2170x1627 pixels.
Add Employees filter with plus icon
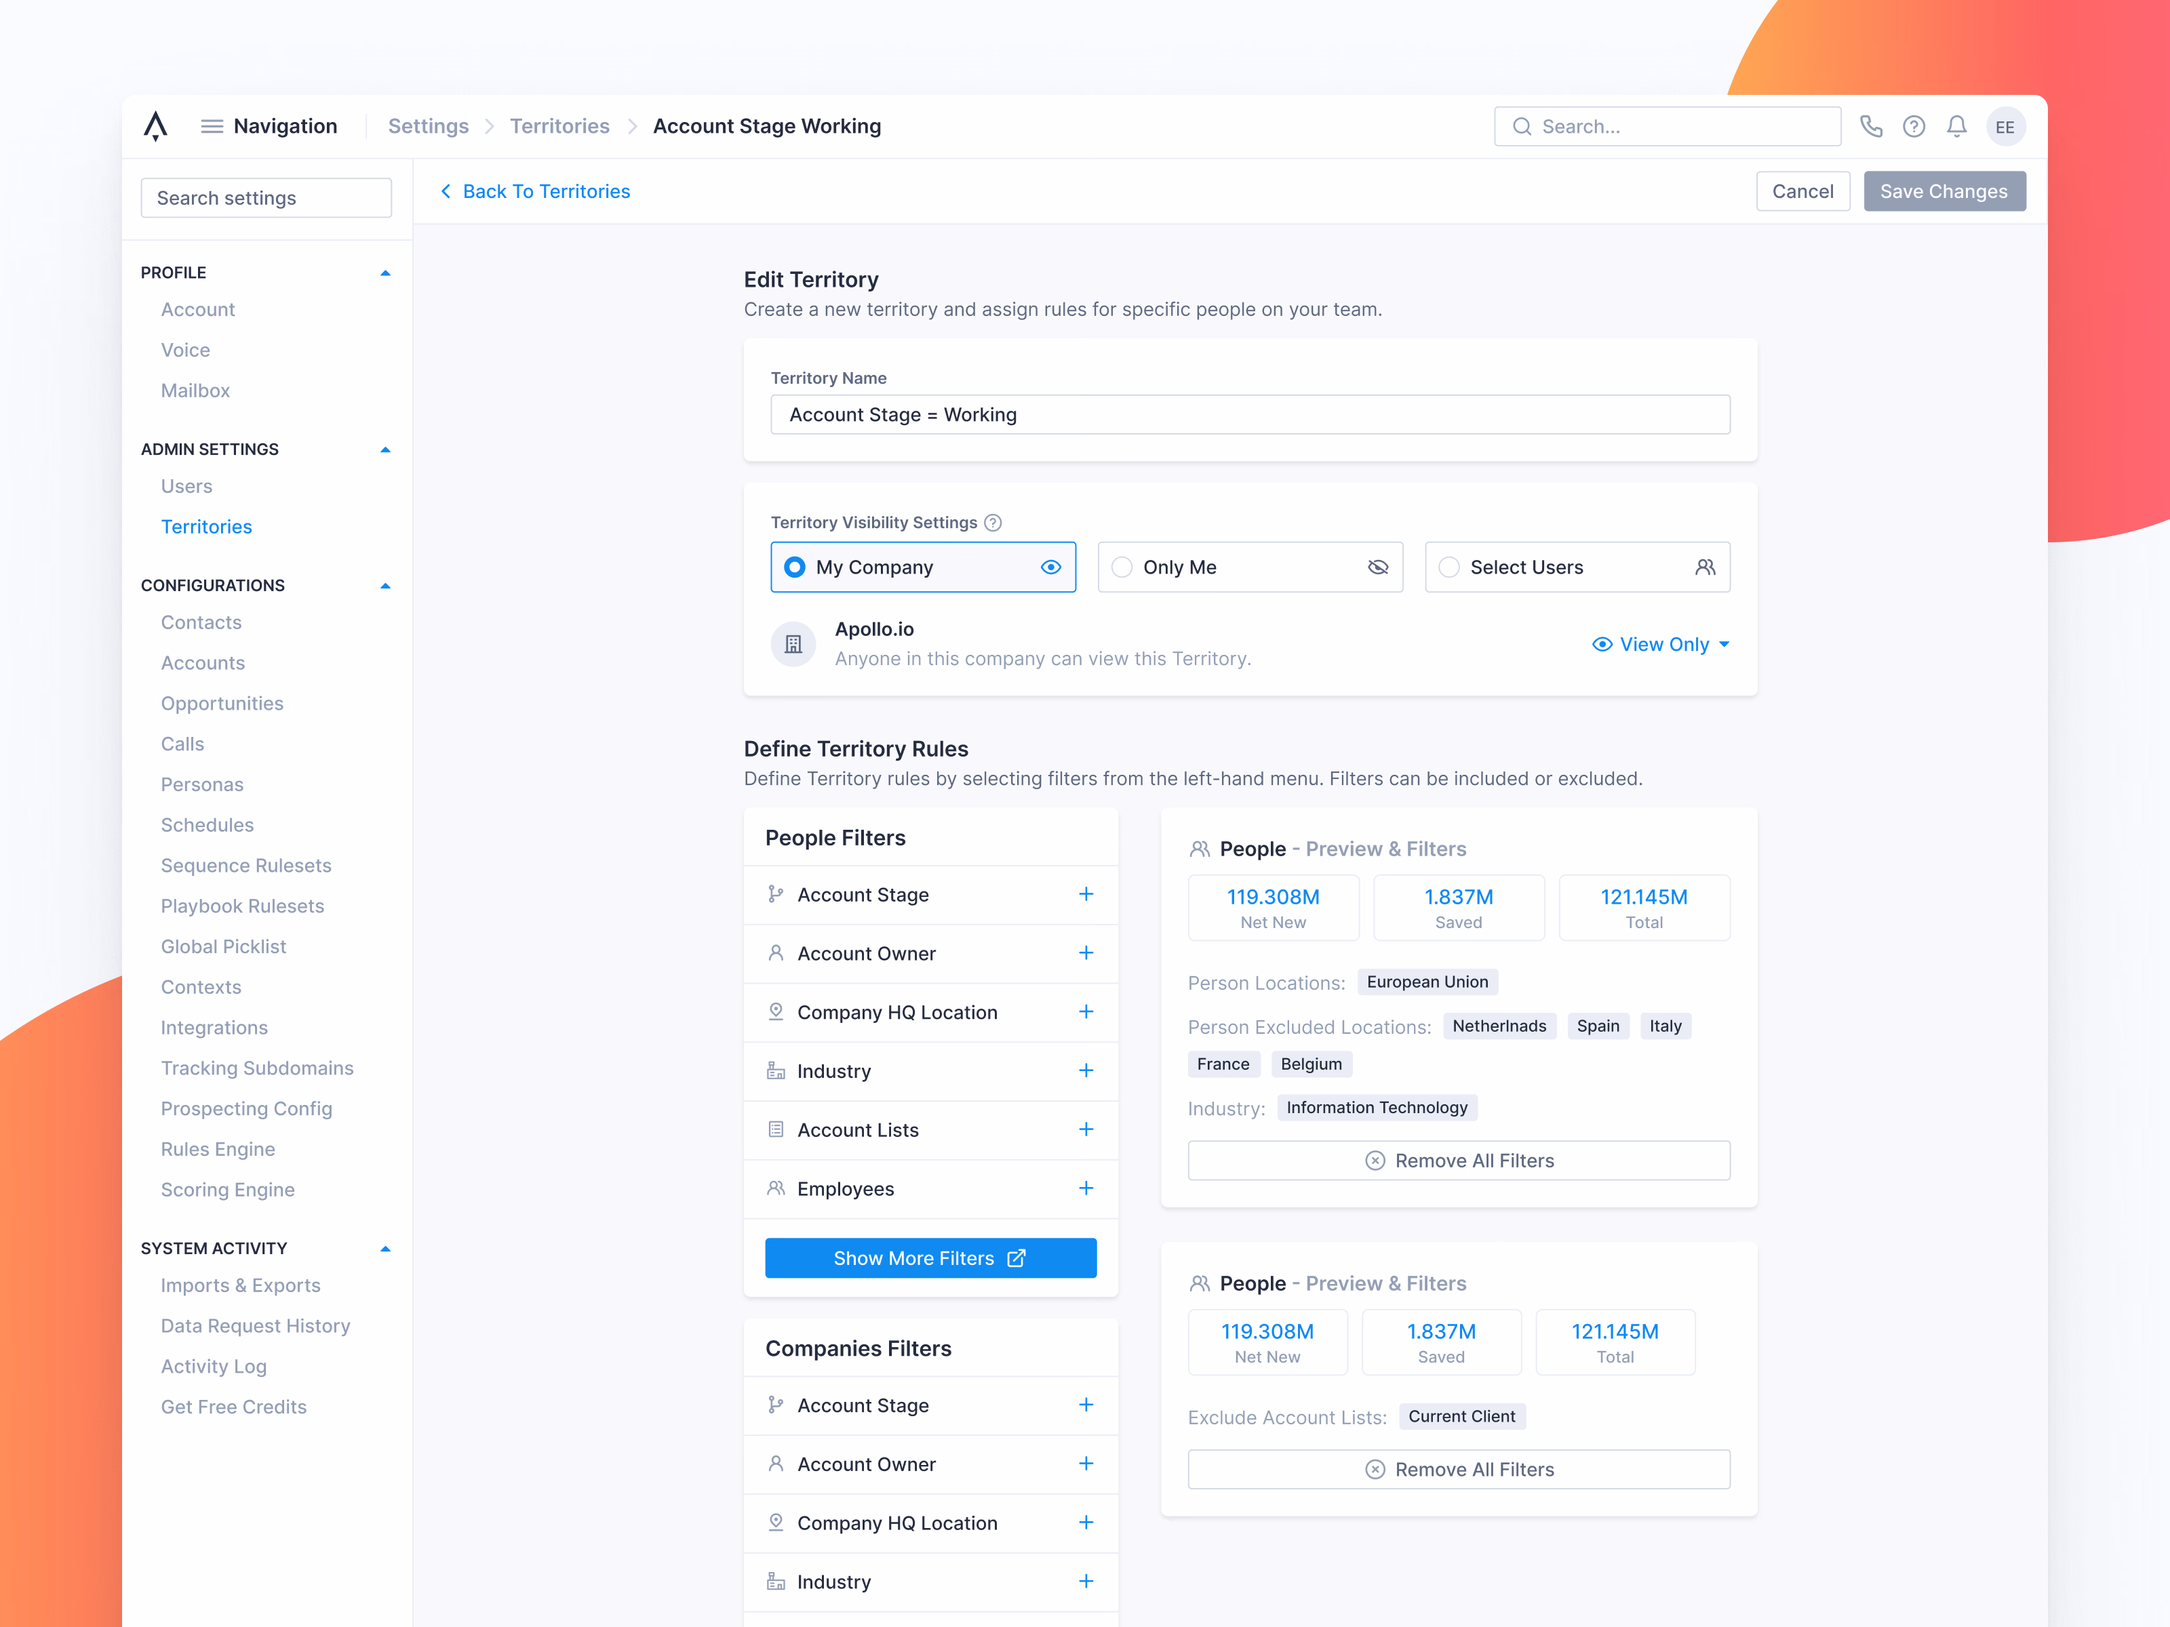pyautogui.click(x=1086, y=1188)
